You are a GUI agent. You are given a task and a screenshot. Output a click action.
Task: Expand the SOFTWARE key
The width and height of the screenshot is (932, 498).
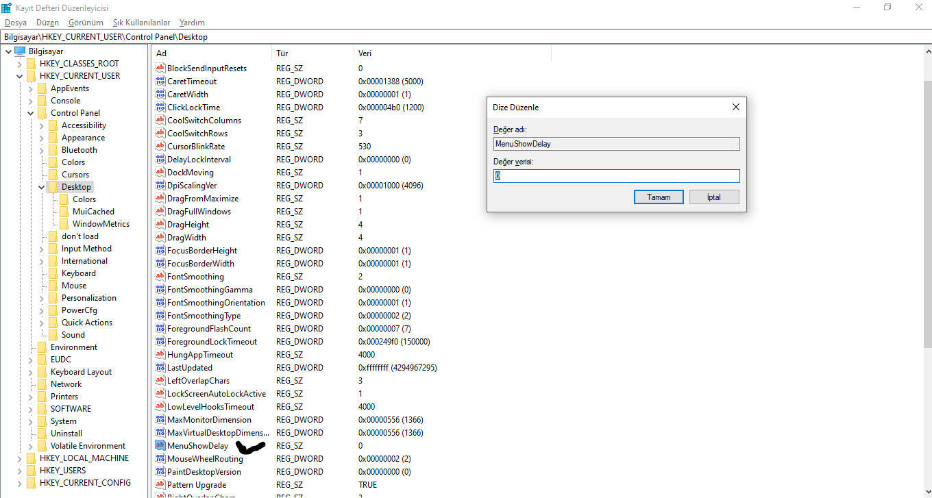31,409
